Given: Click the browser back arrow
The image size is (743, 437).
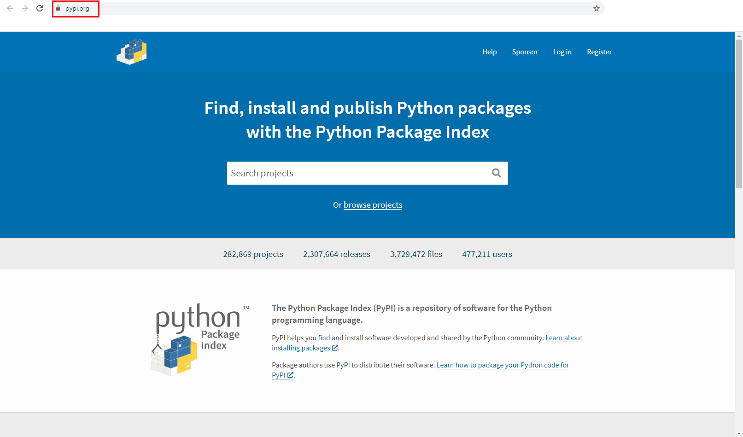Looking at the screenshot, I should coord(10,8).
